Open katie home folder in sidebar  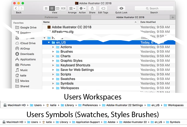pos(21,75)
